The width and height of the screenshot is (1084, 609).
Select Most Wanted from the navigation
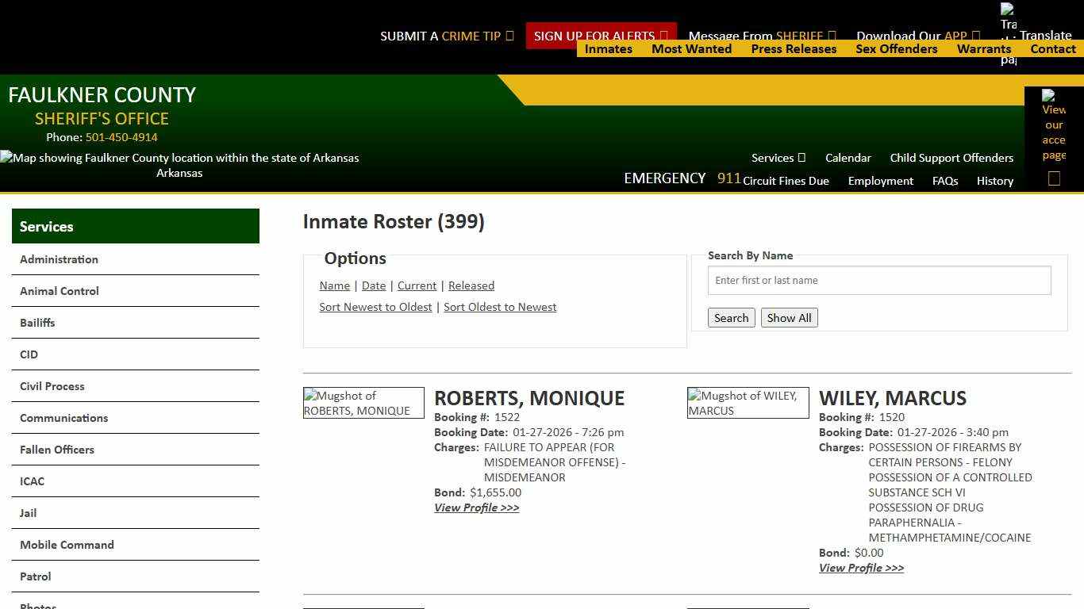point(691,48)
